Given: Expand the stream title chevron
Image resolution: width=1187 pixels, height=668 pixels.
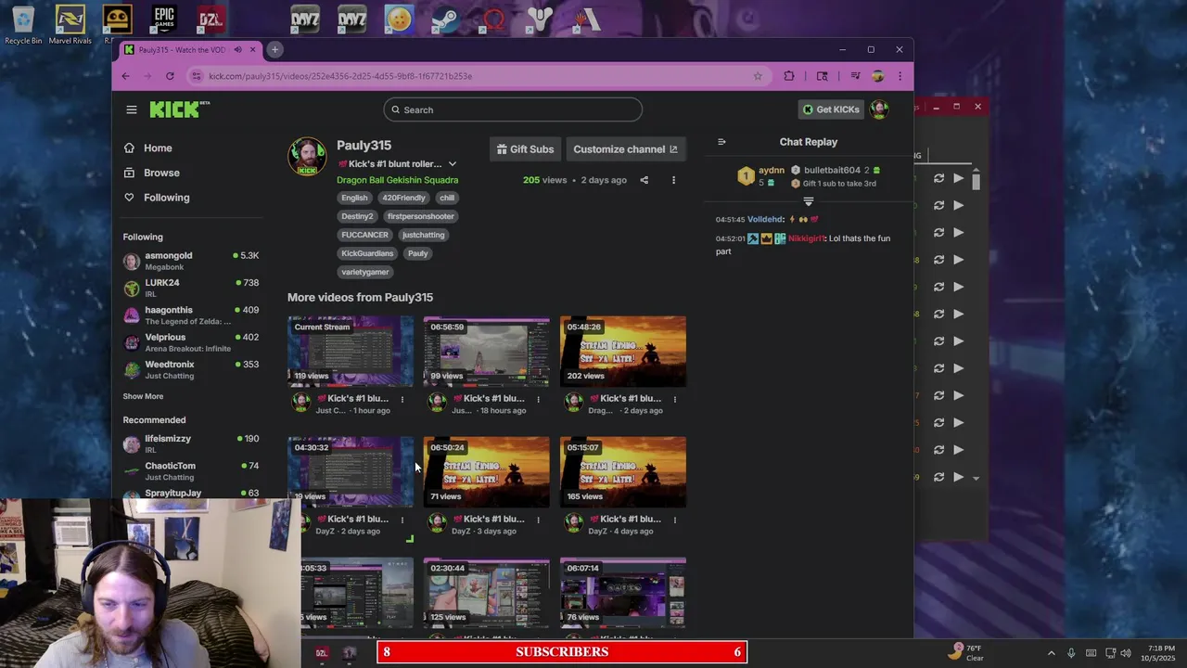Looking at the screenshot, I should (x=453, y=164).
